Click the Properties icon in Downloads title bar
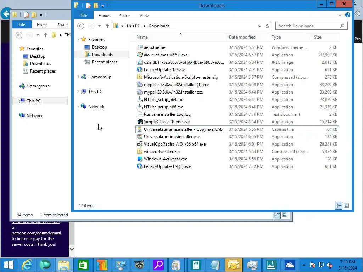Viewport: 363px width, 272px height. point(88,6)
